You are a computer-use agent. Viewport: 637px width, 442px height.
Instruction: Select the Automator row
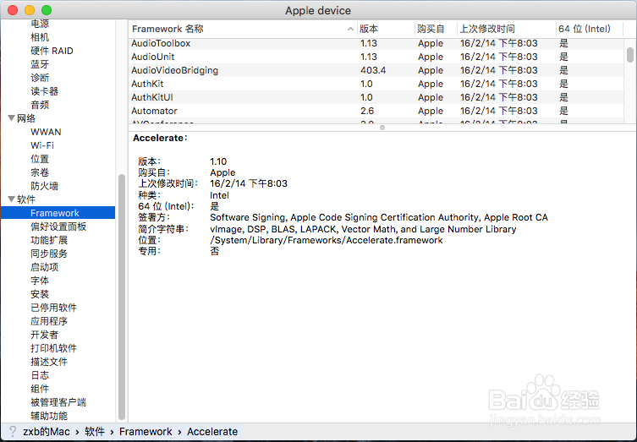pyautogui.click(x=376, y=111)
